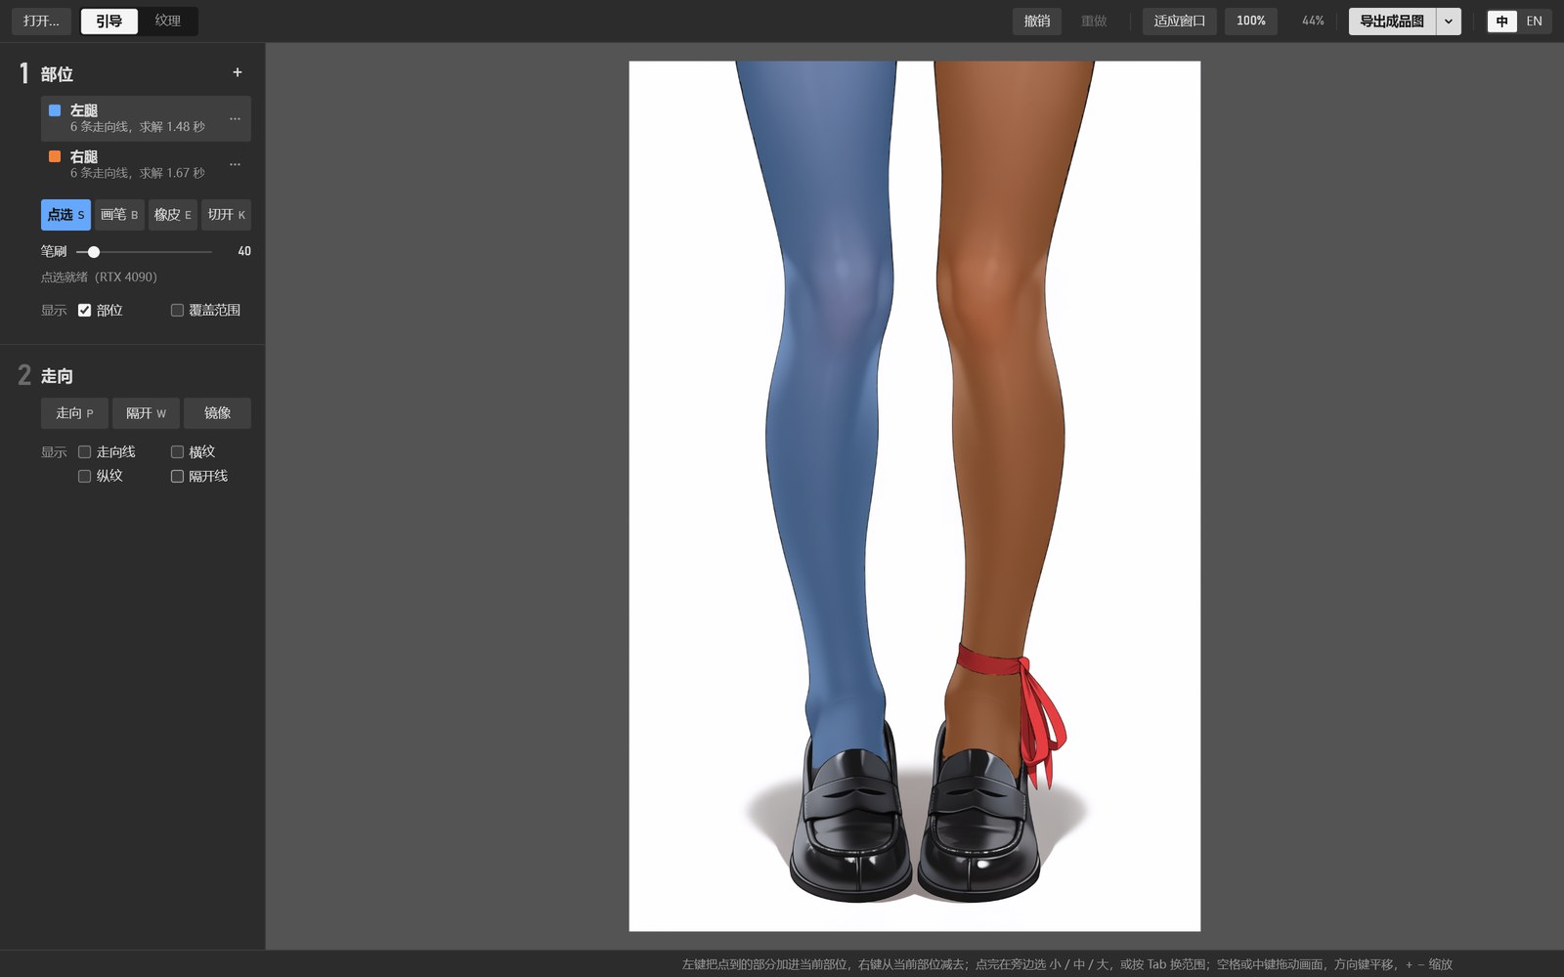Select the 画笔 B brush tool
1564x977 pixels.
[x=119, y=215]
